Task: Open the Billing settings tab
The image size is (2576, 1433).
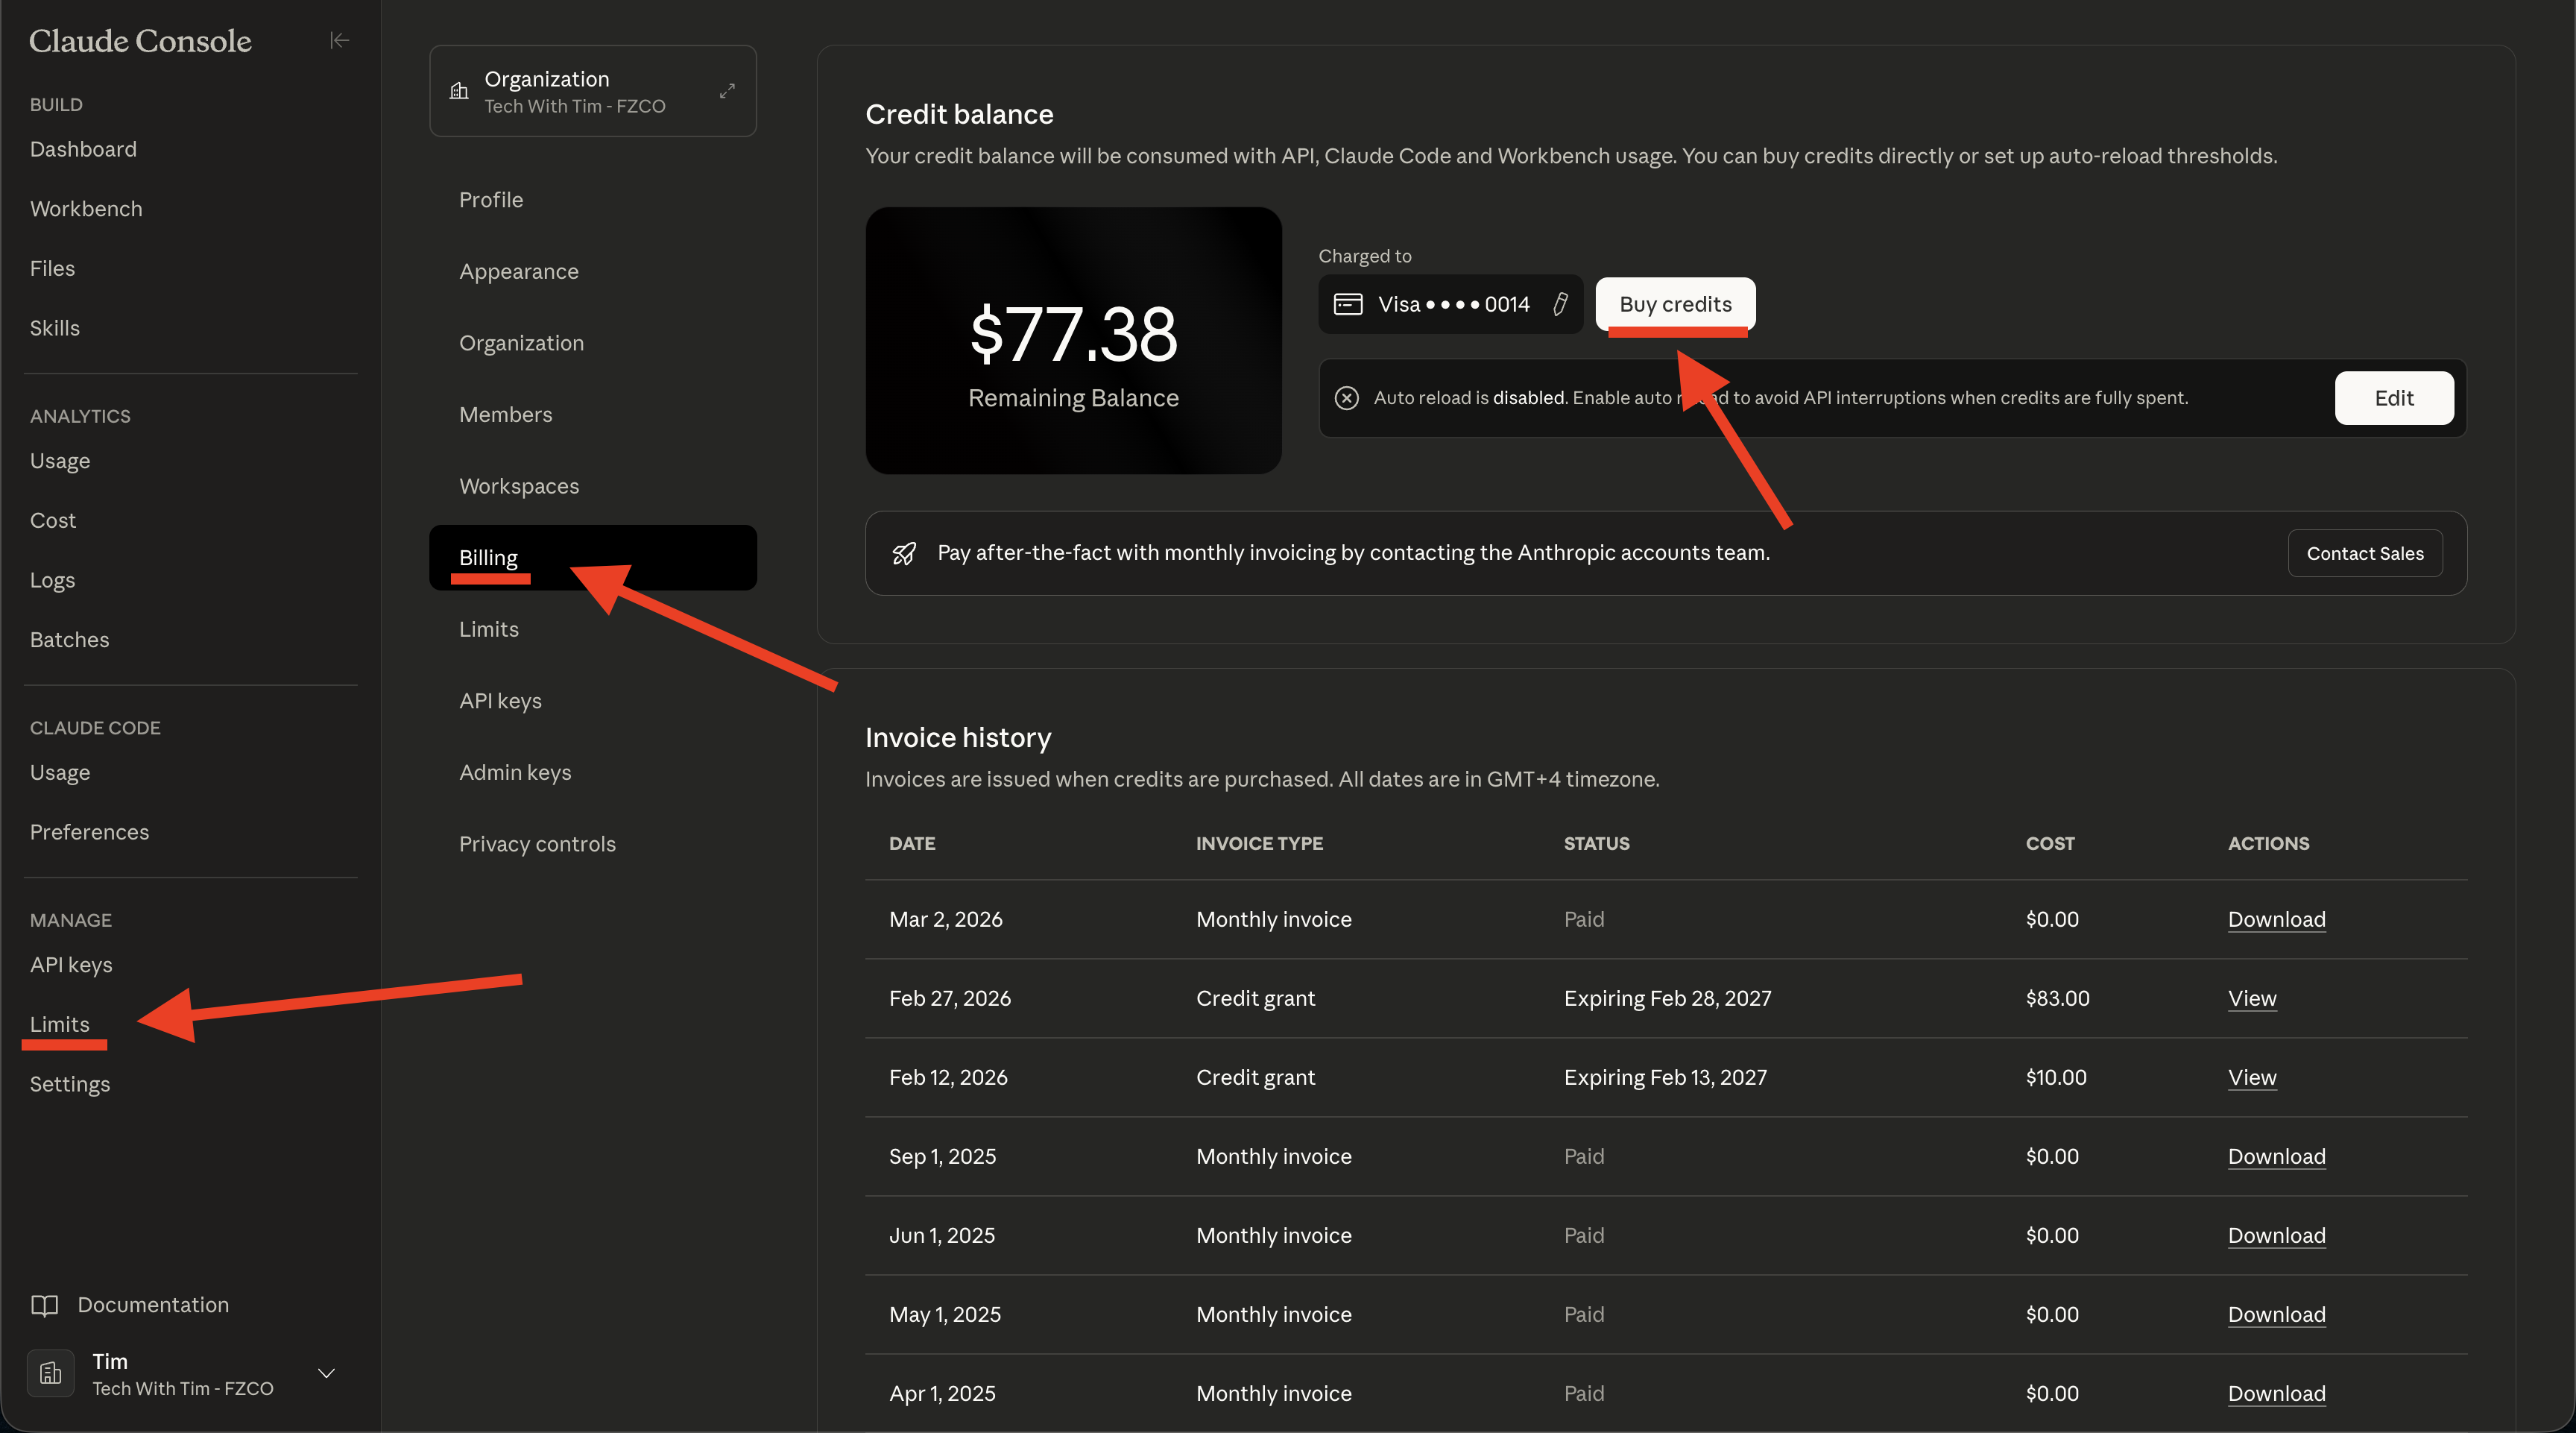Action: [x=489, y=558]
